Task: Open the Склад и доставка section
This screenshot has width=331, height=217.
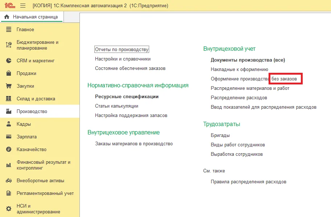Action: [40, 99]
